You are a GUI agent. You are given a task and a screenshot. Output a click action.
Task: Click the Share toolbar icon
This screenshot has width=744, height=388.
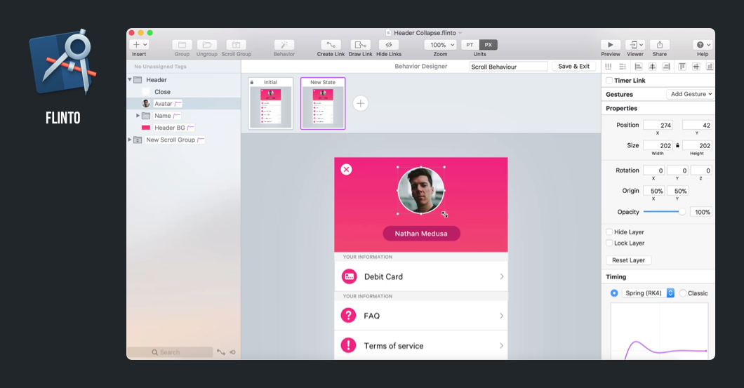(x=660, y=45)
